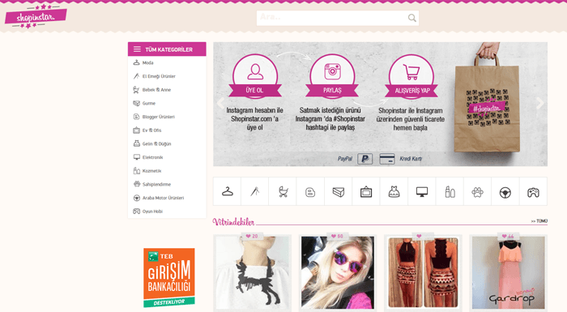
Task: Open the Tüm Kategoriler hamburger menu
Action: click(137, 49)
